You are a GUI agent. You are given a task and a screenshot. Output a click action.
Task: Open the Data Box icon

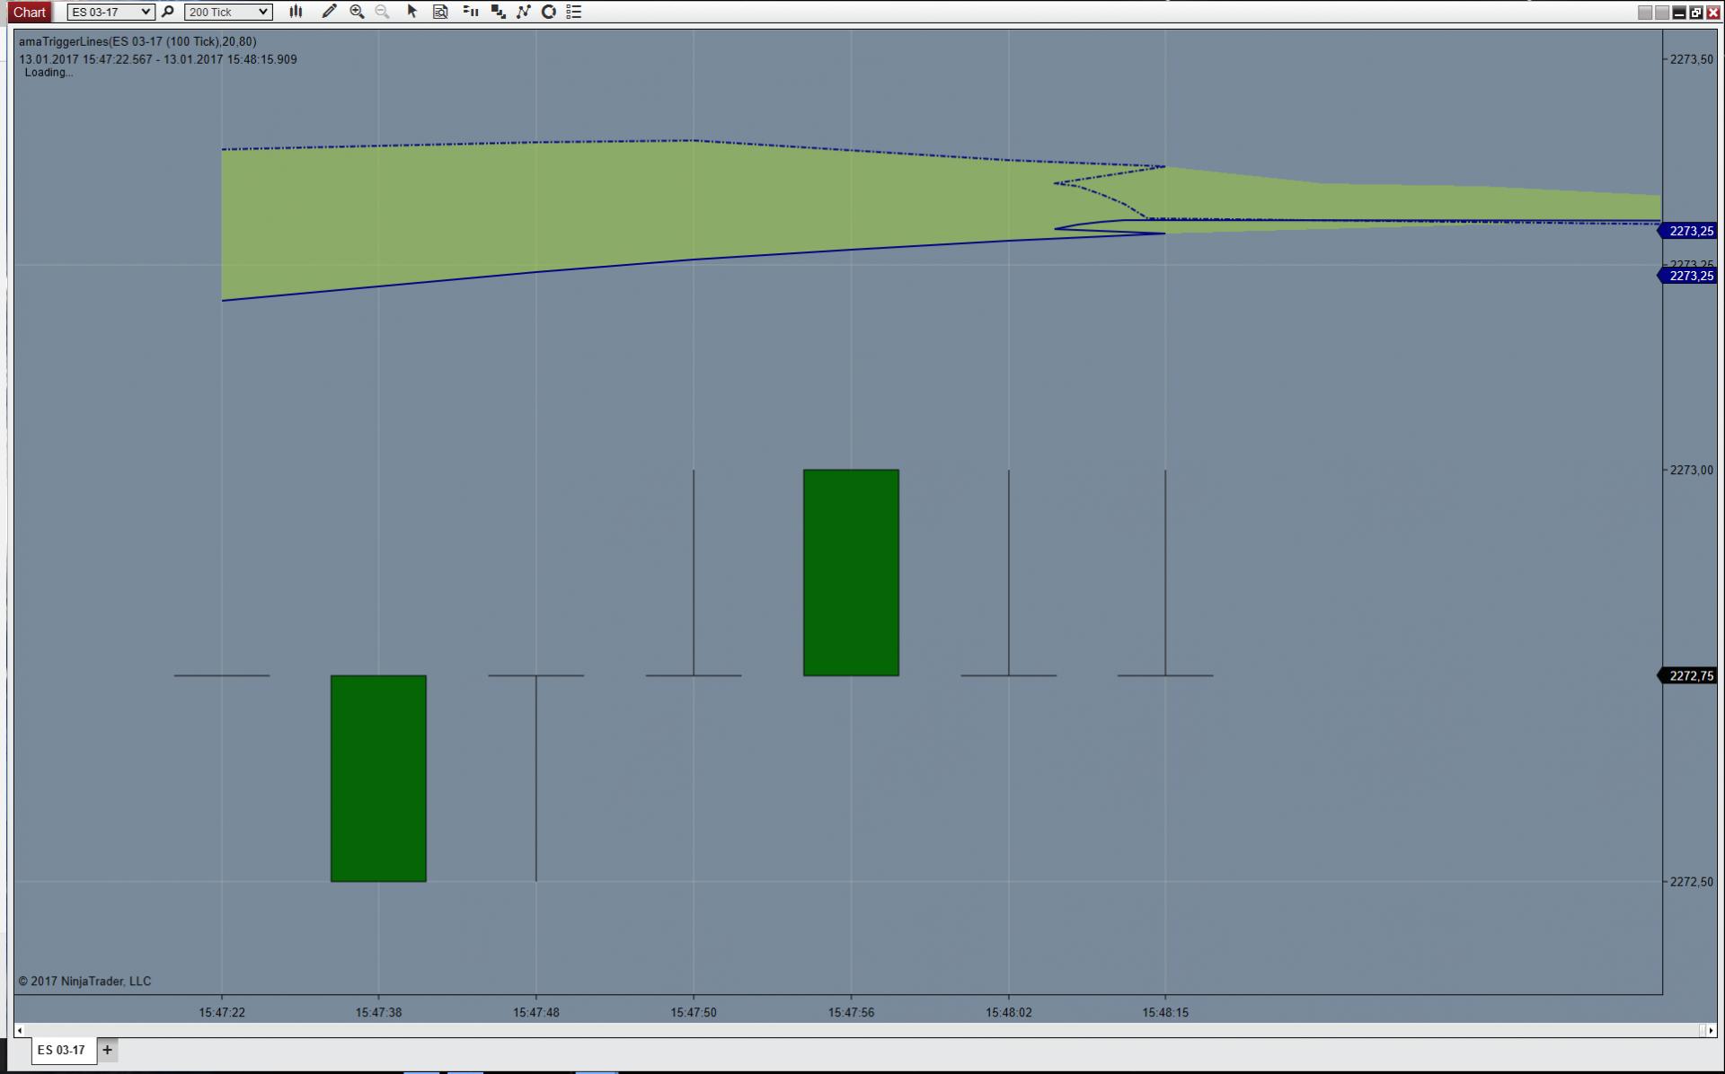tap(440, 12)
